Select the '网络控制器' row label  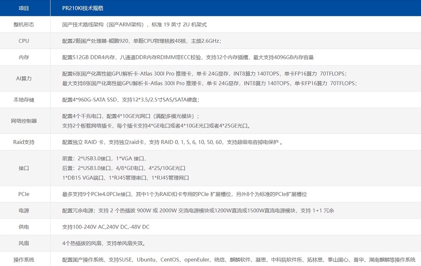[x=24, y=121]
